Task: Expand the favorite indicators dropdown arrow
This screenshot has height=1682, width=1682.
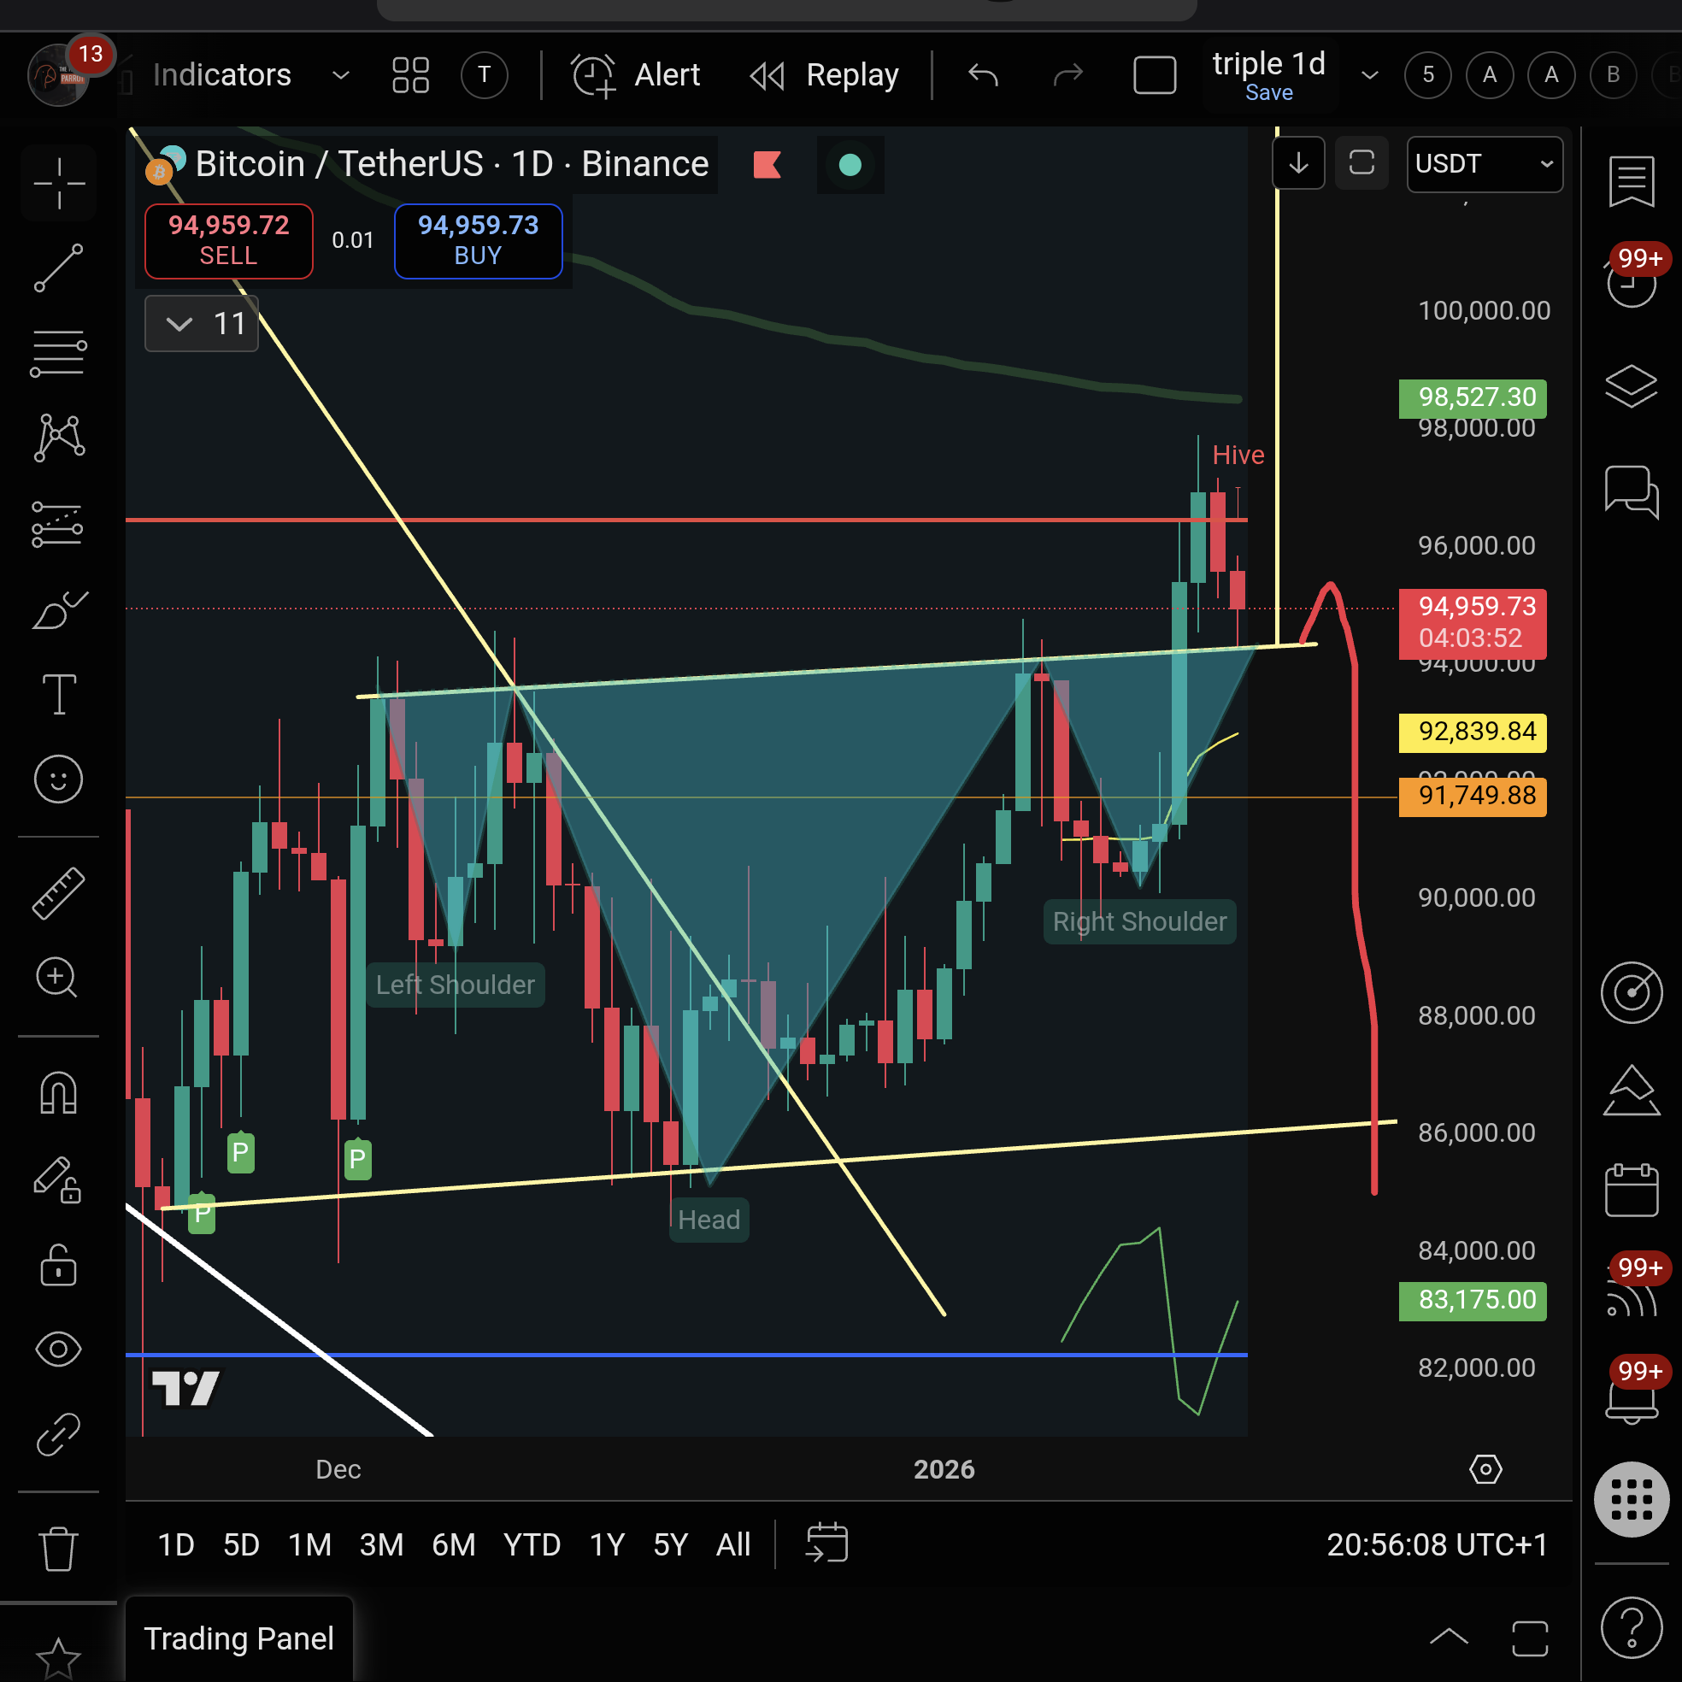Action: [340, 76]
